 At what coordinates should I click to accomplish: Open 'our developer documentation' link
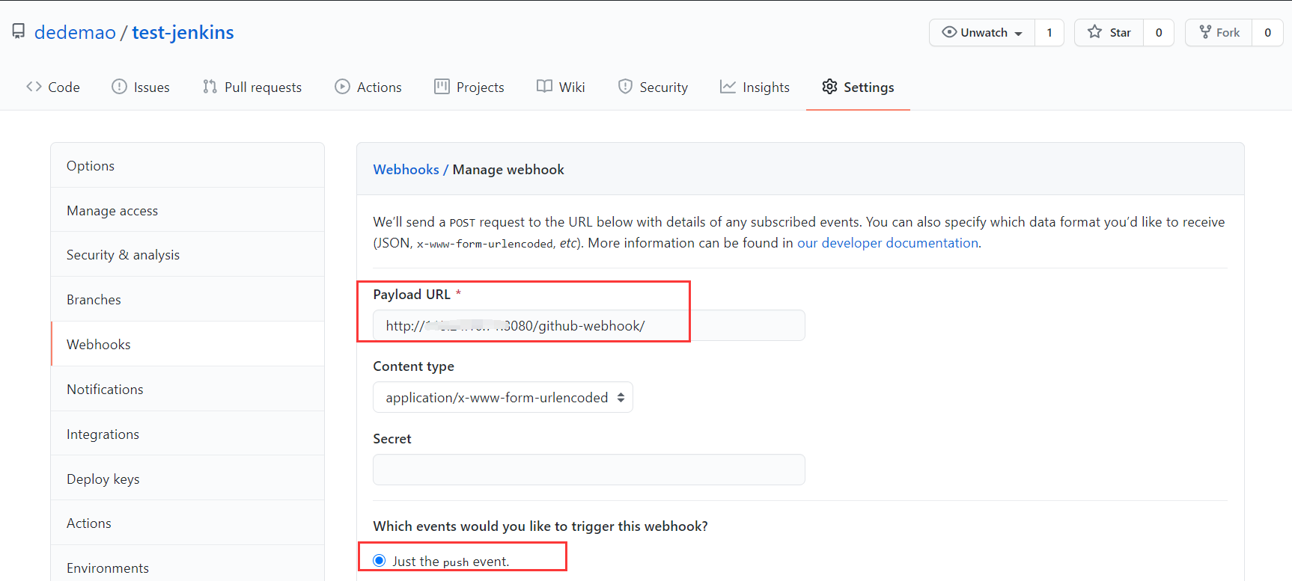tap(888, 243)
